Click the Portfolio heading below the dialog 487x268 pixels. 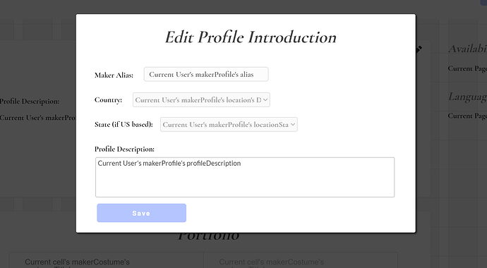208,237
